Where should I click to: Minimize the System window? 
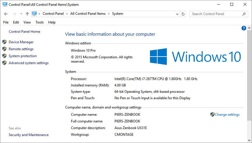click(218, 4)
